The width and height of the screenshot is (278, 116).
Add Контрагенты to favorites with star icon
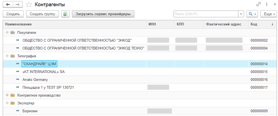[28, 5]
